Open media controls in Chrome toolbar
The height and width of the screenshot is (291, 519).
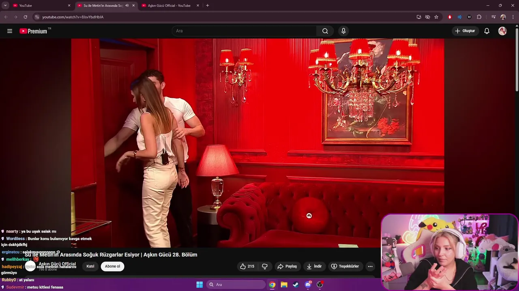pos(493,17)
